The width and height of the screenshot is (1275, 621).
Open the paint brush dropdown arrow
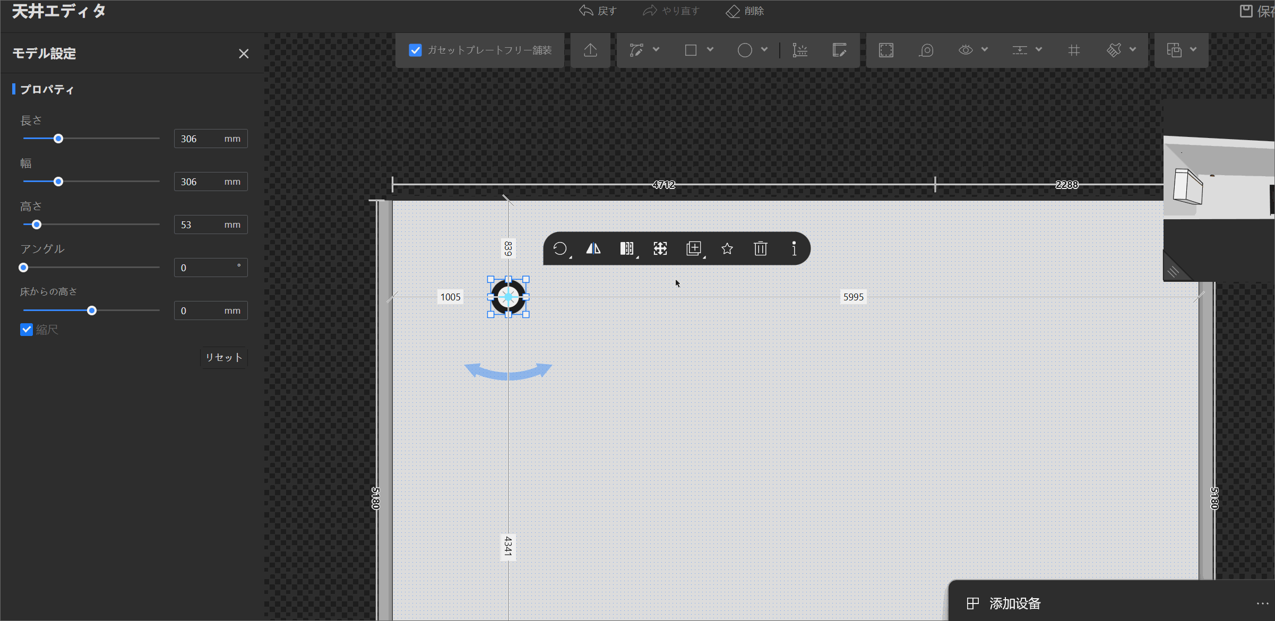[x=1133, y=49]
